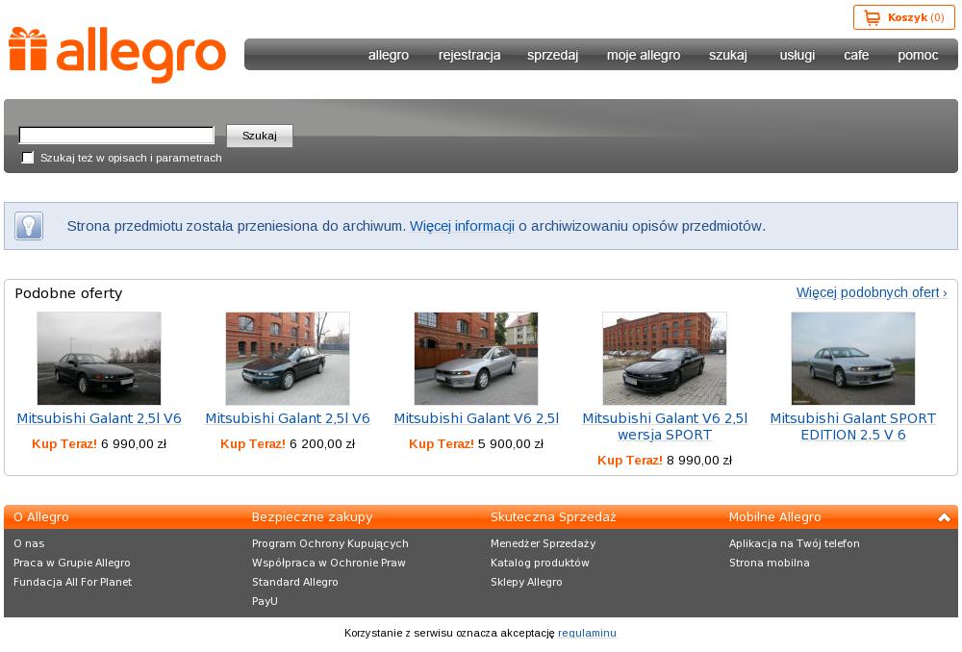
Task: Open 'Katalog produktów' footer link
Action: point(540,563)
